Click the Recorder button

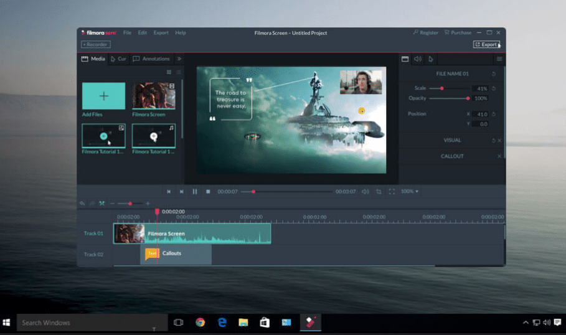pyautogui.click(x=96, y=44)
